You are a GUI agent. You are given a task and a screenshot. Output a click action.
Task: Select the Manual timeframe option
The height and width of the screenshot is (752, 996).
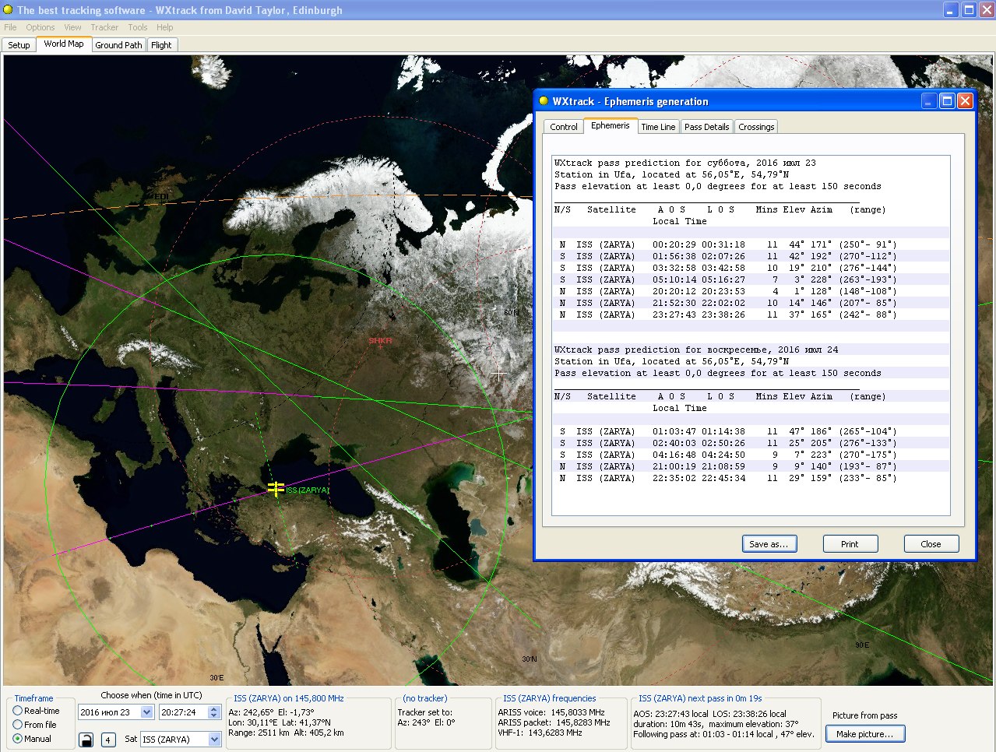pyautogui.click(x=32, y=739)
